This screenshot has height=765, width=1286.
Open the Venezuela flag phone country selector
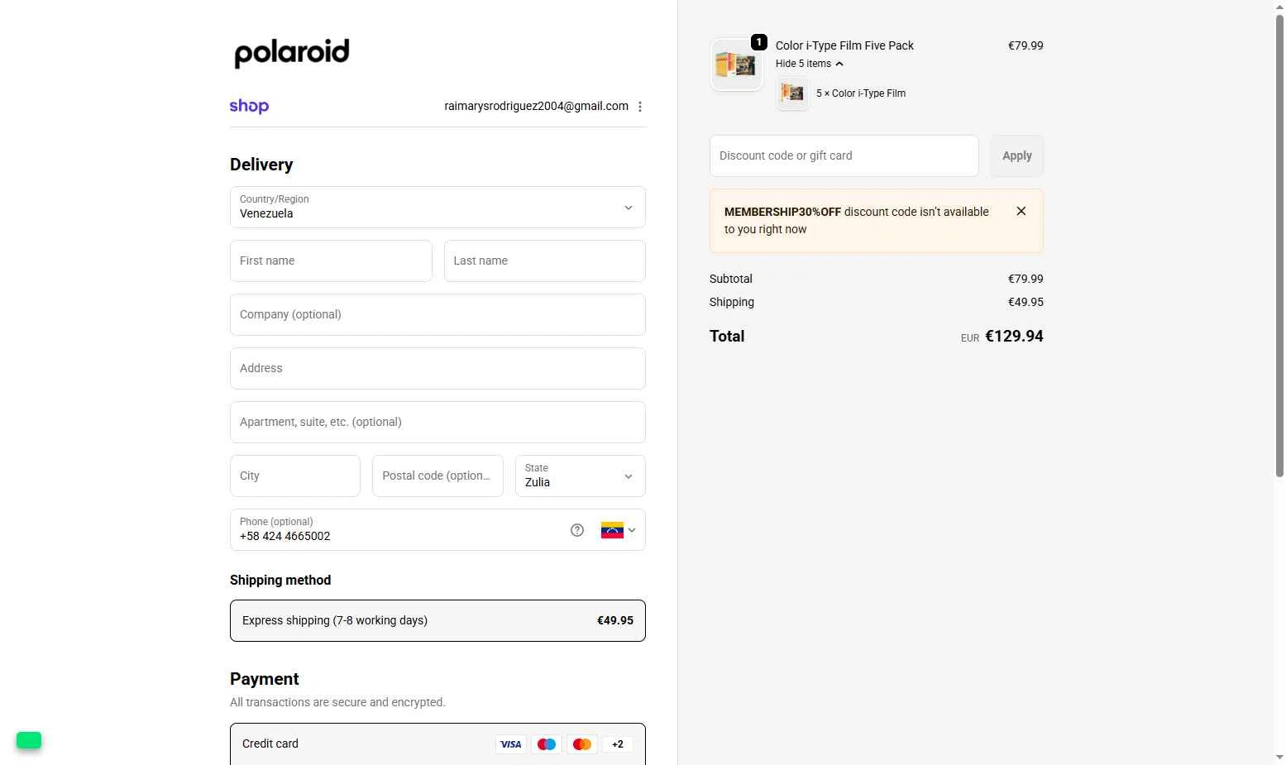(x=618, y=530)
